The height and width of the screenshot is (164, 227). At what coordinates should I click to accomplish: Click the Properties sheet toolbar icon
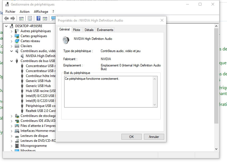pos(30,19)
